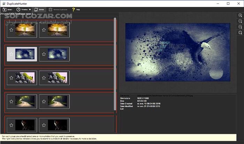Toggle the star on the left sunset tree photo

tap(11, 30)
